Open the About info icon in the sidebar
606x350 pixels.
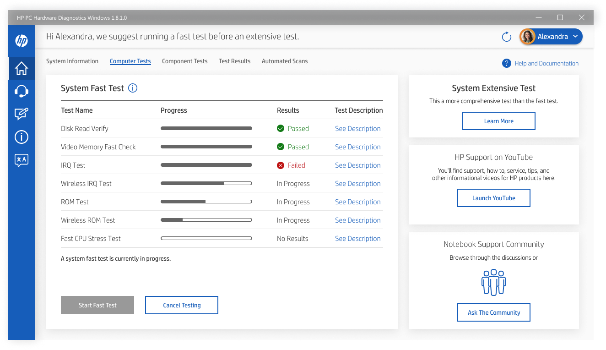(x=22, y=137)
